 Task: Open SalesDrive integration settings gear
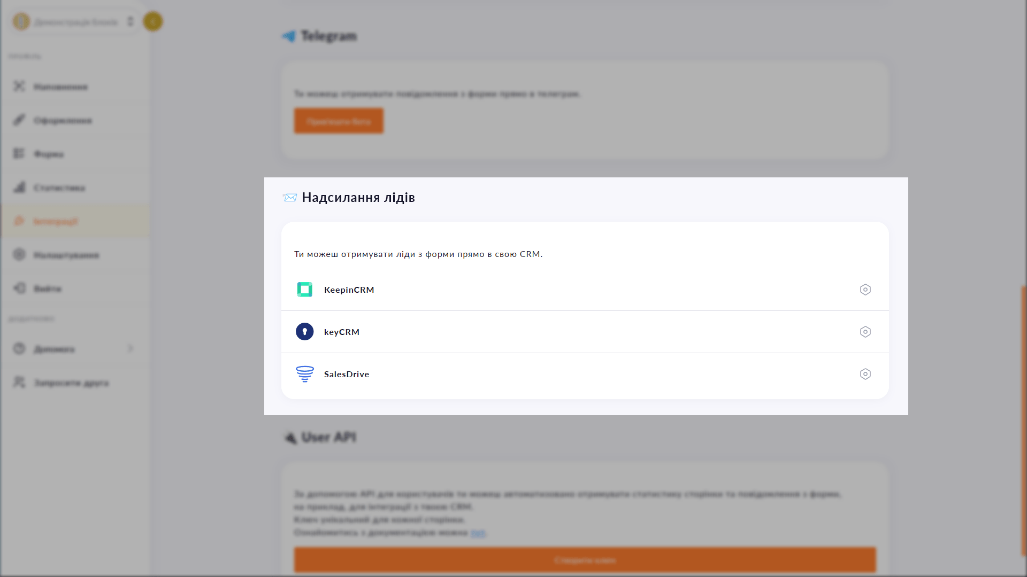coord(865,374)
